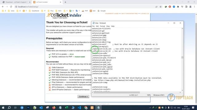This screenshot has height=110, width=197.
Task: Open the PHP bookmark
Action: 85,11
